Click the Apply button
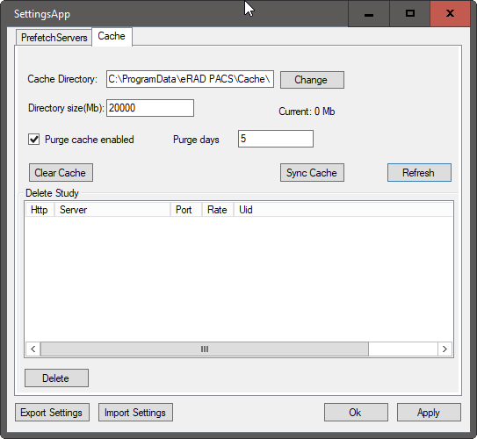This screenshot has width=477, height=439. click(x=429, y=413)
